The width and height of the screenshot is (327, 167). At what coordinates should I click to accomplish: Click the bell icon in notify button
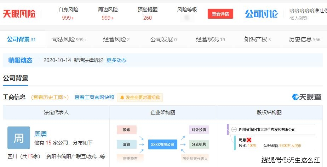click(x=122, y=97)
